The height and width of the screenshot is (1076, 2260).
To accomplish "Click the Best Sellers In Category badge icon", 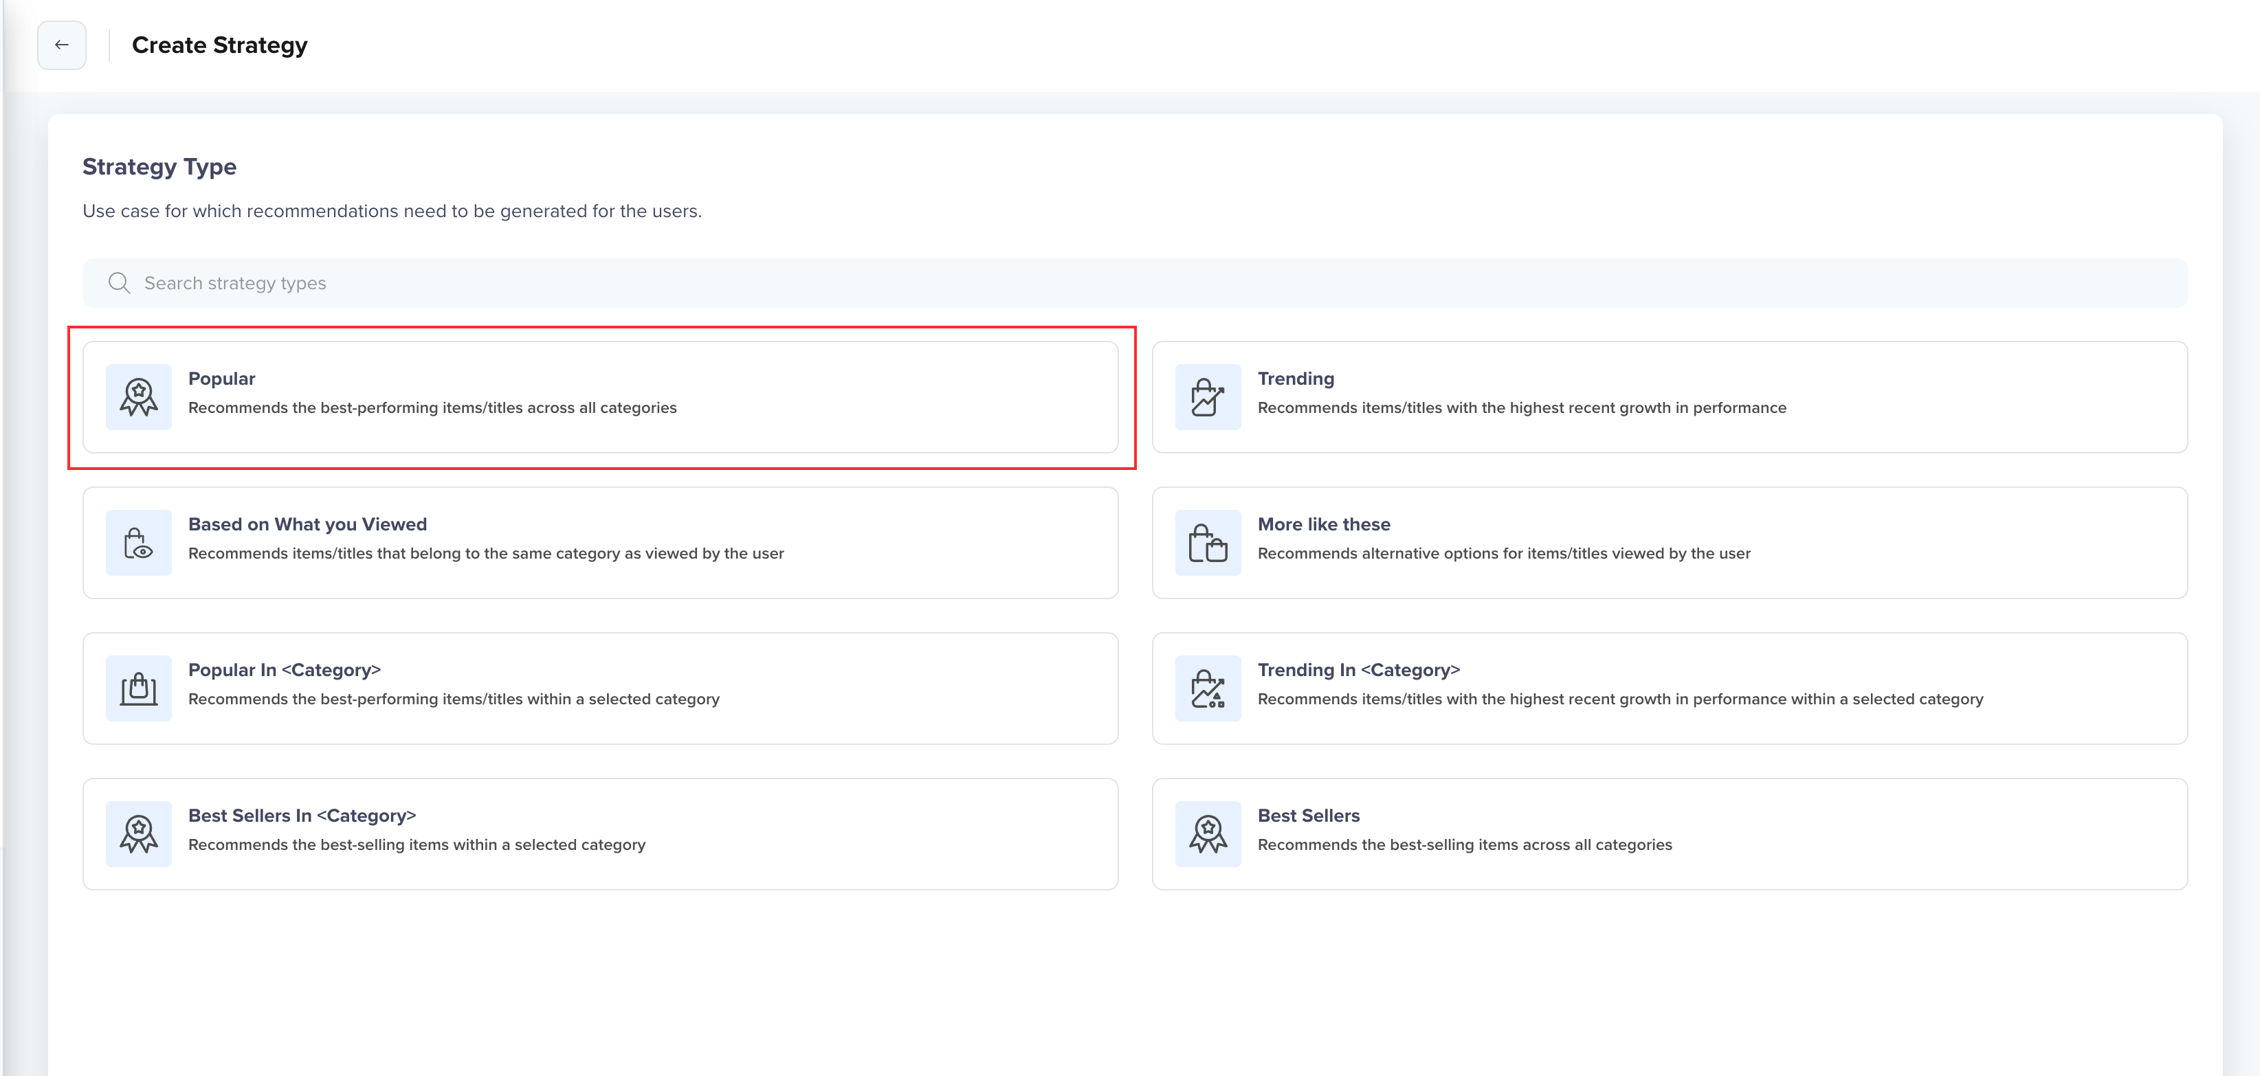I will pyautogui.click(x=139, y=834).
